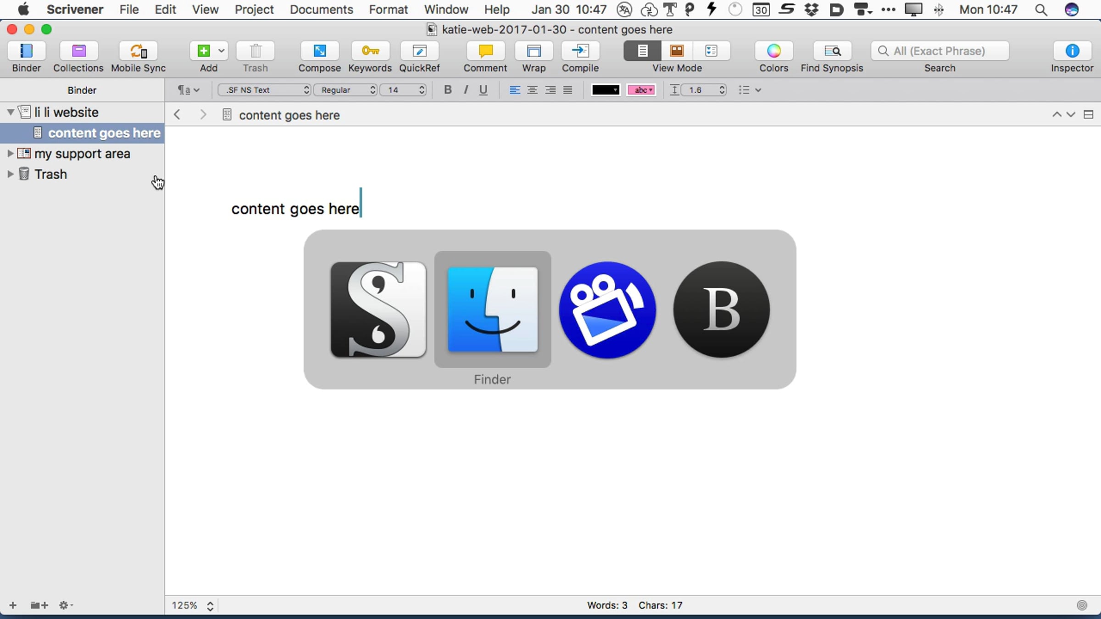Image resolution: width=1101 pixels, height=619 pixels.
Task: Open the 1.6 line spacing dropdown
Action: click(703, 90)
